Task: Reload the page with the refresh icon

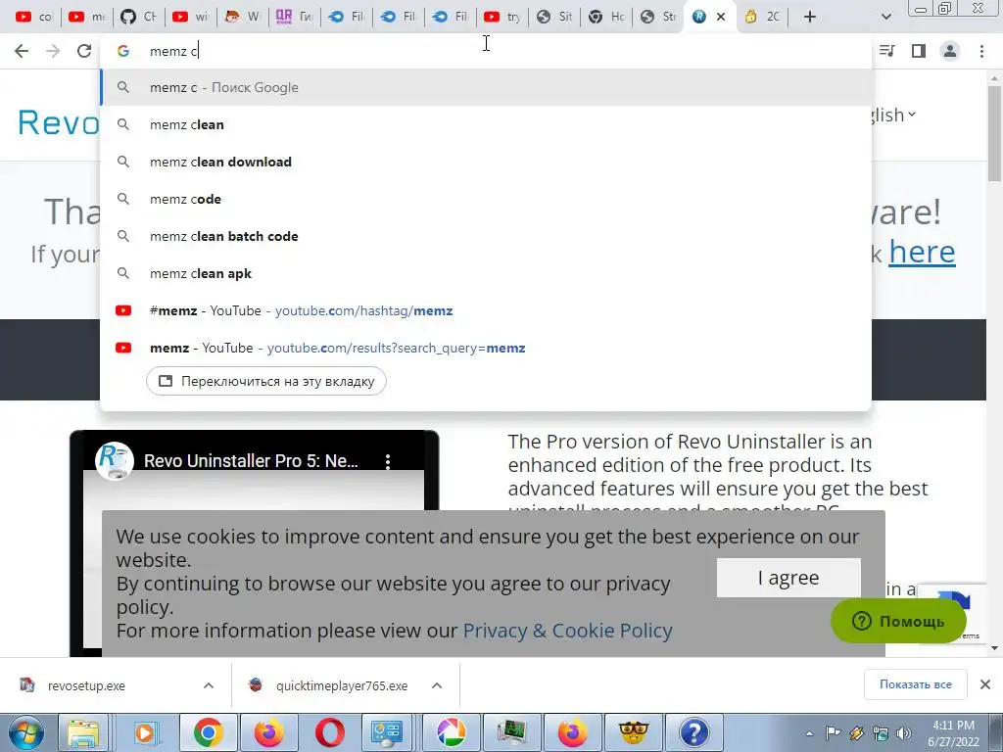Action: point(84,51)
